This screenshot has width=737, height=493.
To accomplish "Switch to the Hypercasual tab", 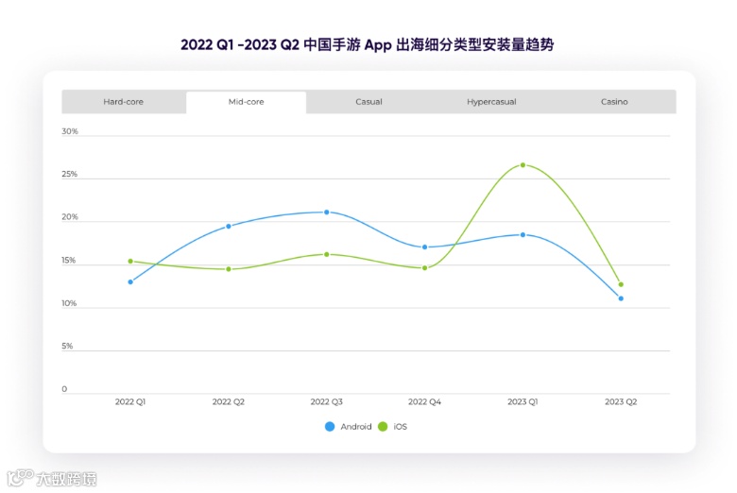I will pos(491,101).
